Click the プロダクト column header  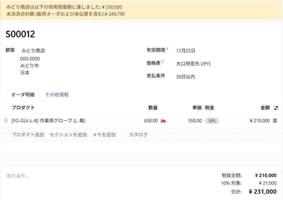(23, 108)
